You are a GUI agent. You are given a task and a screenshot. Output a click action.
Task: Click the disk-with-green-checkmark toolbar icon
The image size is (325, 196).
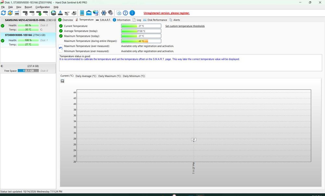[x=39, y=13]
